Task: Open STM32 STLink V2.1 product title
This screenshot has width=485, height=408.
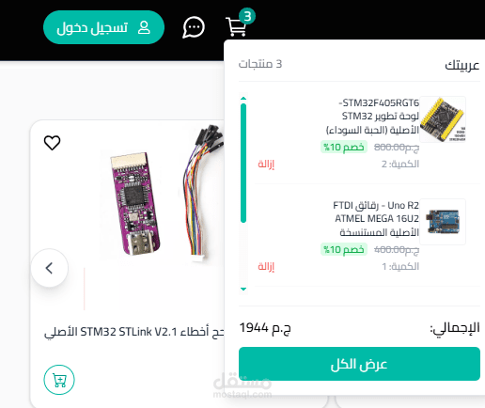Action: [134, 332]
